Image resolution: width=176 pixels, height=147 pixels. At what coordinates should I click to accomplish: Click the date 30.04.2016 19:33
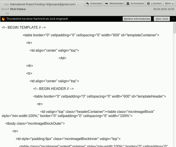(164, 9)
